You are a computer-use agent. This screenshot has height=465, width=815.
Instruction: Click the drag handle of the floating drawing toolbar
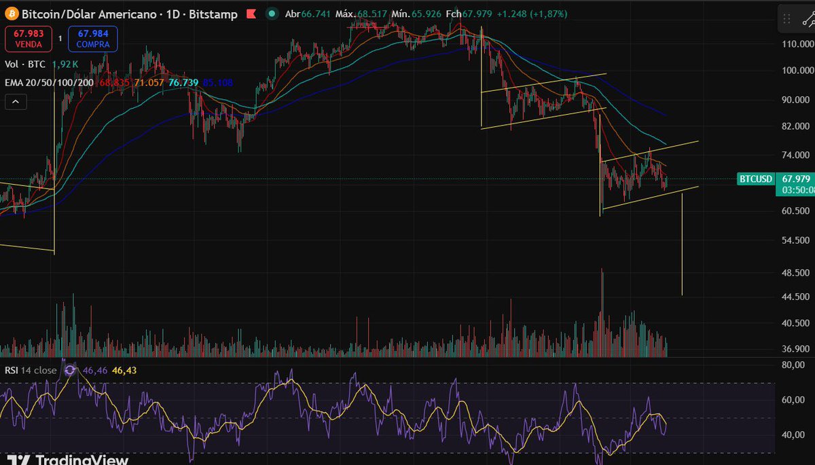(787, 18)
